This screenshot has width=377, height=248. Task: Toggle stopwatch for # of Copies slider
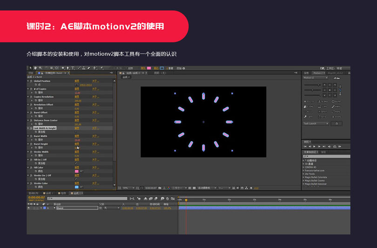[36, 92]
